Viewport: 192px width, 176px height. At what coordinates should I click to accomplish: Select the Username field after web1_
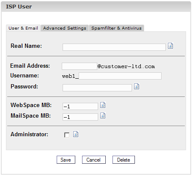tap(120, 76)
